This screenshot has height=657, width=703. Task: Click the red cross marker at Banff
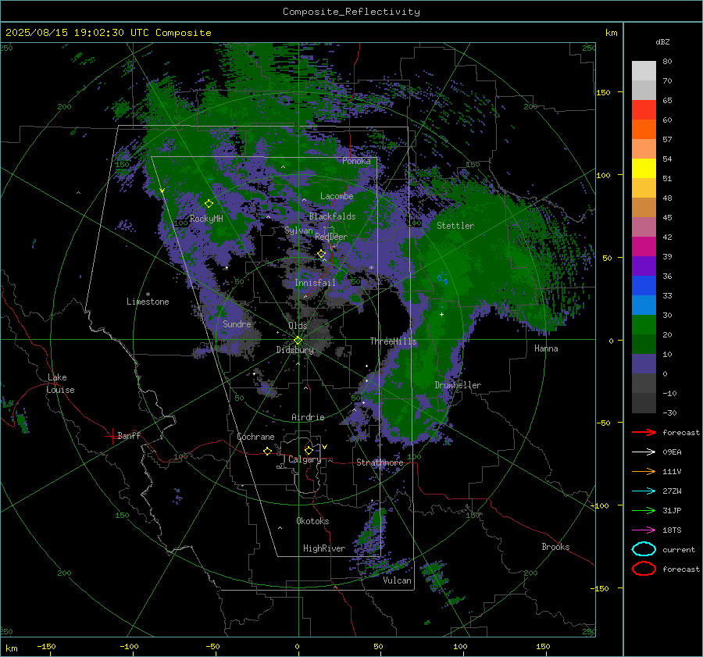112,436
